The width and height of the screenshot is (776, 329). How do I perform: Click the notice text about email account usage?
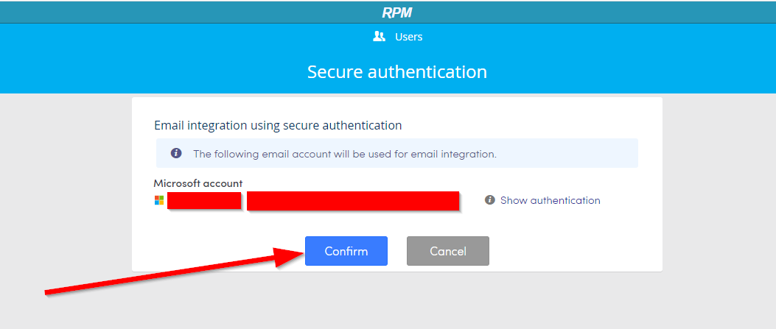pos(344,154)
